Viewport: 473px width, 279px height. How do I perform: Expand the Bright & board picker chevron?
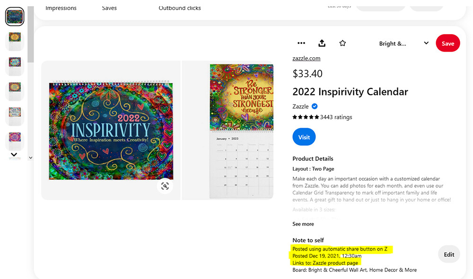(426, 43)
